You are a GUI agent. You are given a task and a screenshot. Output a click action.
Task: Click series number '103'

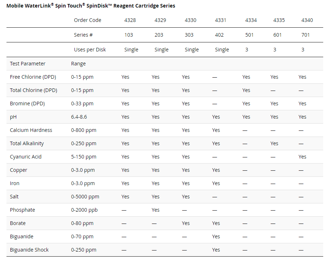(x=128, y=35)
